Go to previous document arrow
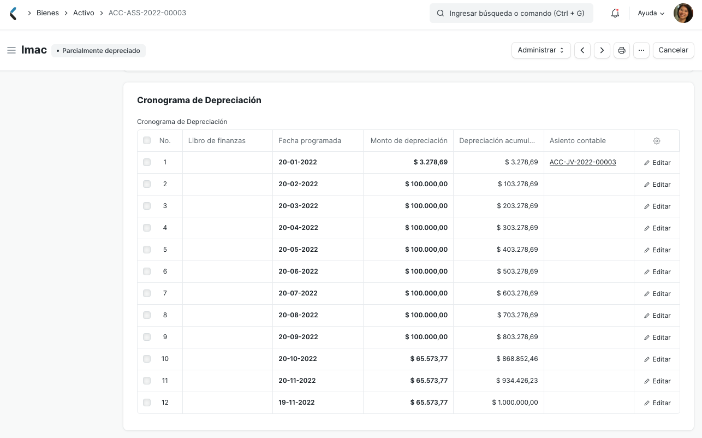702x438 pixels. pos(582,50)
